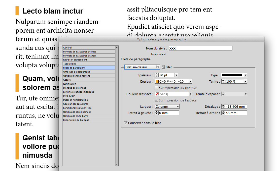Image resolution: width=278 pixels, height=171 pixels.
Task: Click heading Lecto blam inctur in document
Action: pyautogui.click(x=53, y=11)
